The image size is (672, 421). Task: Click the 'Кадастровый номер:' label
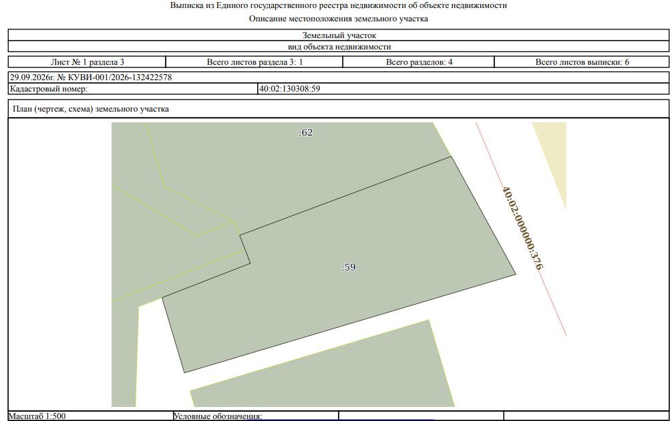(48, 89)
